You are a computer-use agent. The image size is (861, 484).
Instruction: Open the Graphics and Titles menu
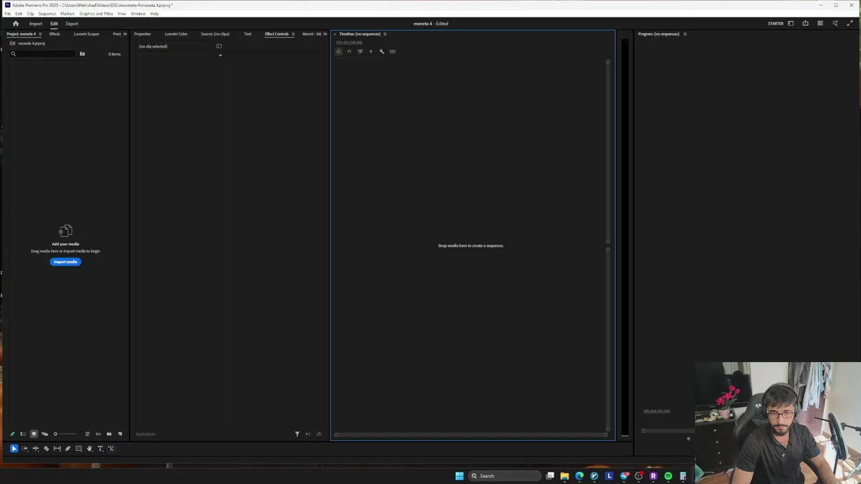96,13
